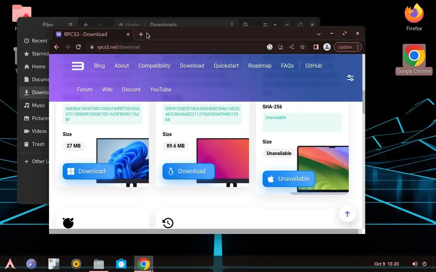Select Videos in Files sidebar
This screenshot has width=436, height=272.
pyautogui.click(x=35, y=131)
